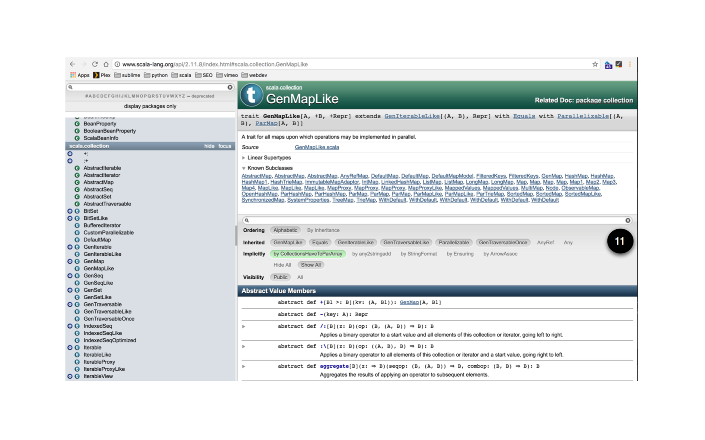Screen dimensions: 705x440
Task: Click the companion object icon next to BitSet
Action: (x=70, y=211)
